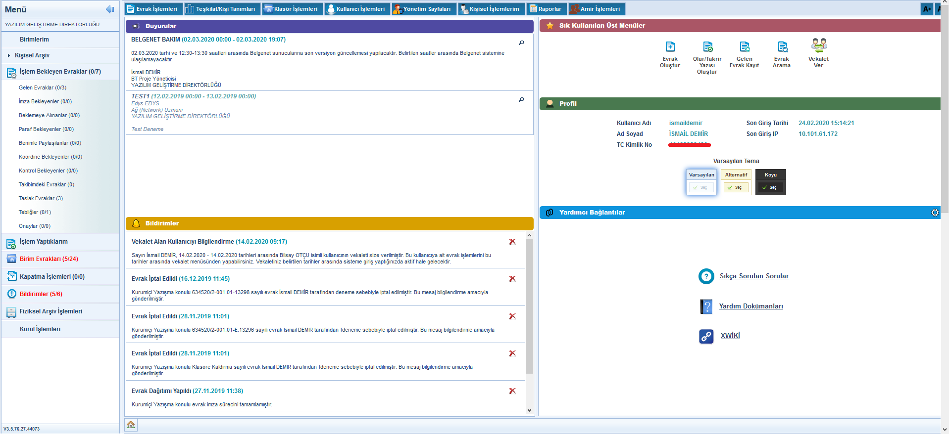The height and width of the screenshot is (434, 949).
Task: Select the Koyu dark theme option
Action: [770, 187]
